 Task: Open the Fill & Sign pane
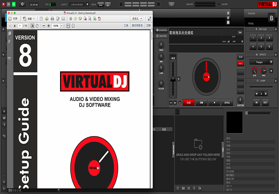[137, 25]
